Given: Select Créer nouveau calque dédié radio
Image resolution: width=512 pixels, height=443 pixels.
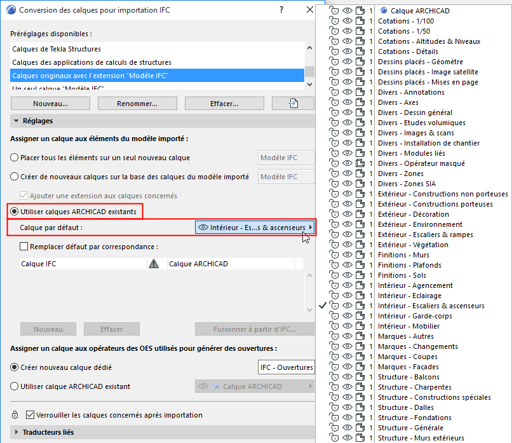Looking at the screenshot, I should [x=15, y=367].
